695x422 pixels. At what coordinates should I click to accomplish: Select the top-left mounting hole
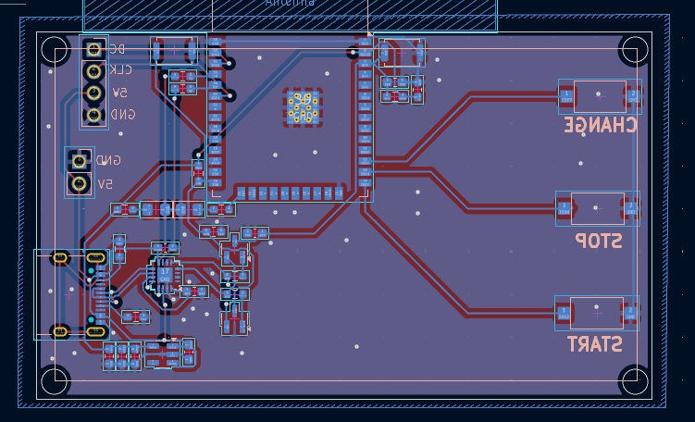54,50
